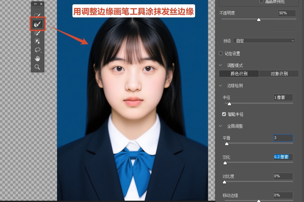The height and width of the screenshot is (202, 304).
Task: Collapse the 全局调整 section
Action: pos(220,126)
